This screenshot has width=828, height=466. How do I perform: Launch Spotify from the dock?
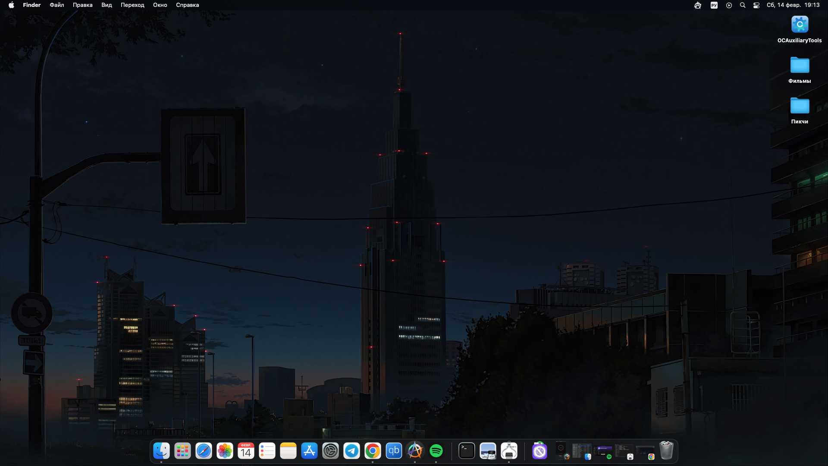tap(436, 451)
